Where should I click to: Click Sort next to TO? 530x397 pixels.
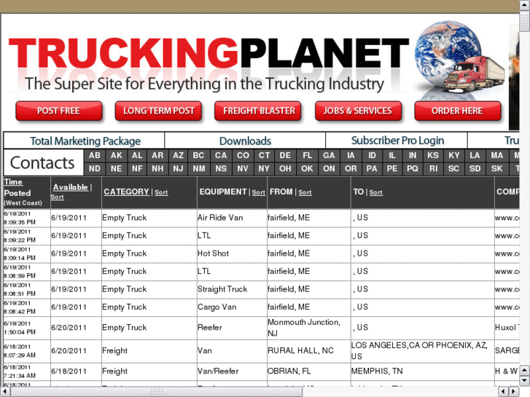(376, 192)
